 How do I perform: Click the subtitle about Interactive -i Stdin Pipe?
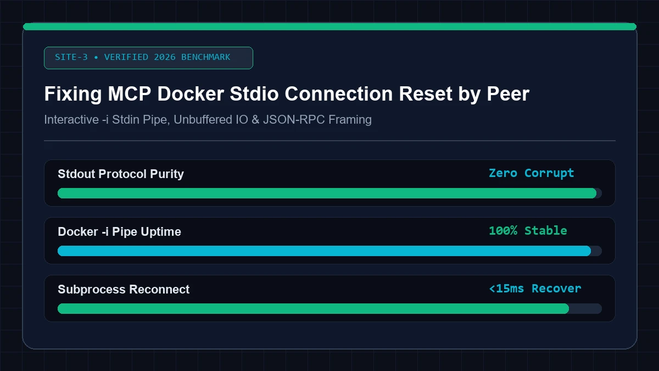[x=208, y=119]
